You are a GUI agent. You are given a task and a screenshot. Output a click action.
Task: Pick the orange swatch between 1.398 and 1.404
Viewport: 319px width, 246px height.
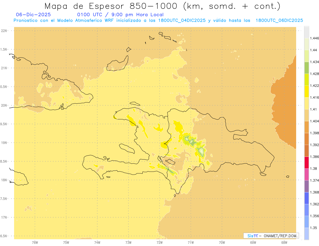point(307,127)
